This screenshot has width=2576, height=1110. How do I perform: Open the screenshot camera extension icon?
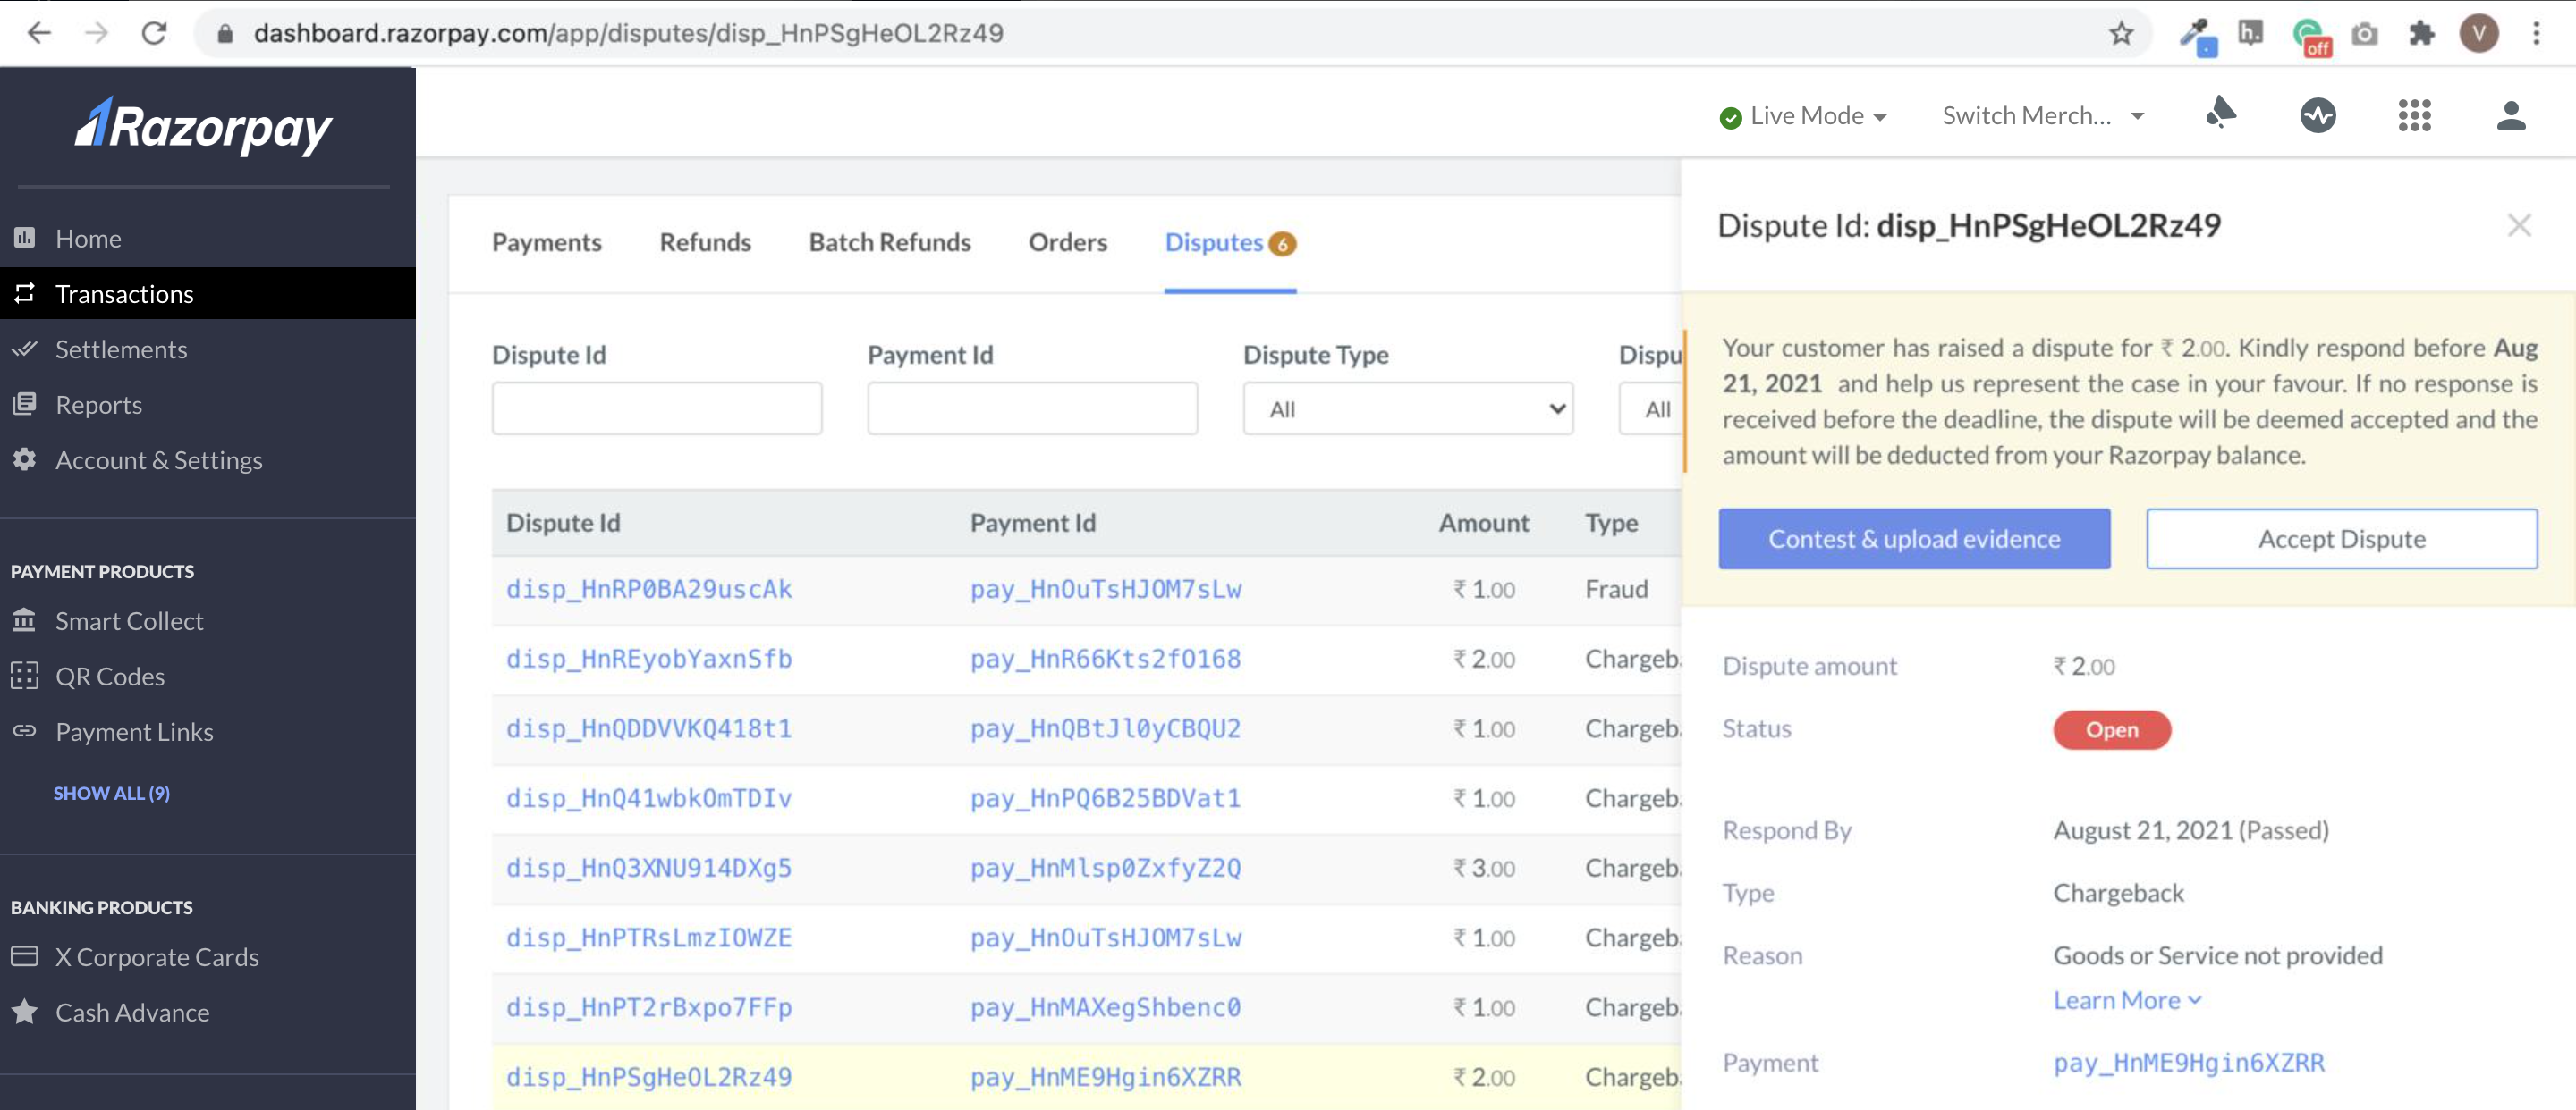pyautogui.click(x=2364, y=35)
